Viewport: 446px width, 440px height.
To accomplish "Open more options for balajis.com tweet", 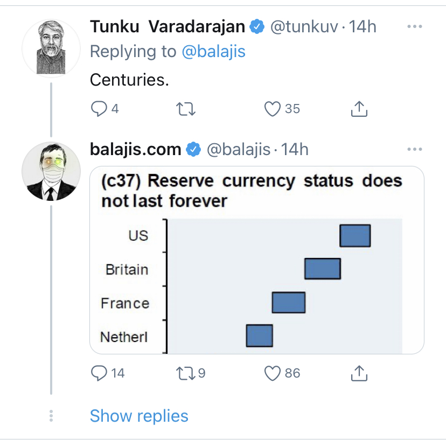I will (414, 149).
